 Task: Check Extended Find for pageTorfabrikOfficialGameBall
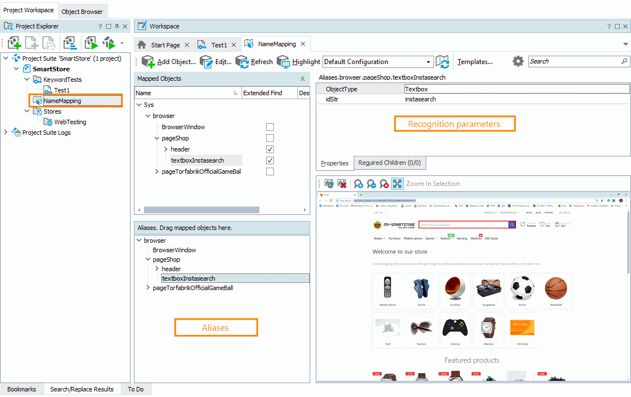click(x=270, y=171)
